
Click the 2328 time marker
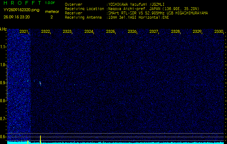click(175, 32)
